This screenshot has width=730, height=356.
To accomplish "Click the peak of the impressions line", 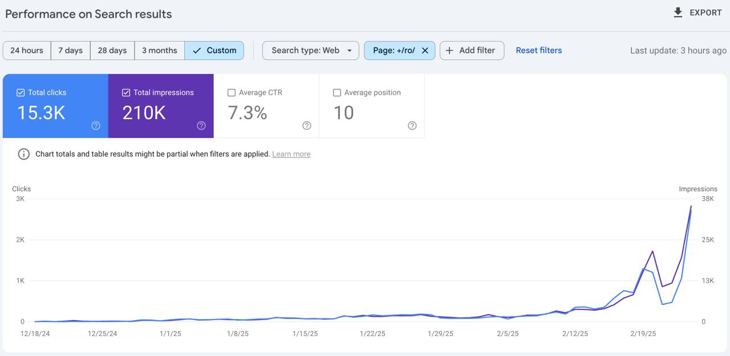I will [x=691, y=206].
